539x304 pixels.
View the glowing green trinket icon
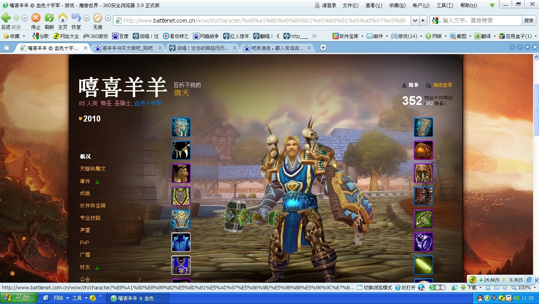(423, 265)
